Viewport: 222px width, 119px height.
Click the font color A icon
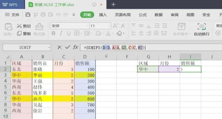click(108, 33)
